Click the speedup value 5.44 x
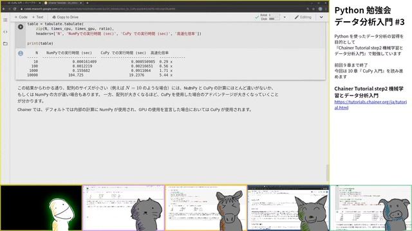 (x=166, y=75)
